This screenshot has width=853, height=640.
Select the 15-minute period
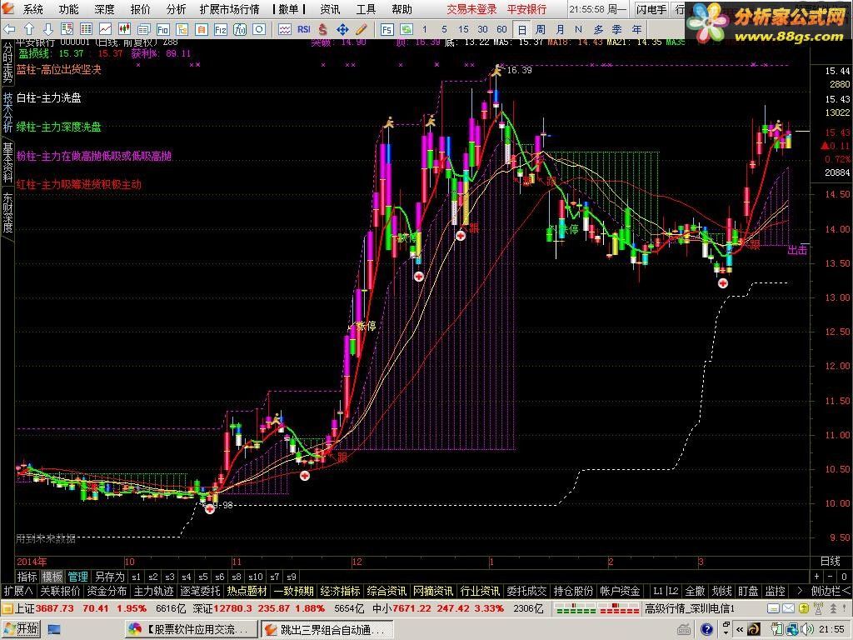tap(463, 29)
